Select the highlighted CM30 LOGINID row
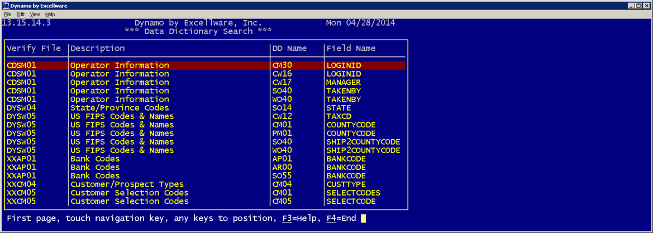This screenshot has height=233, width=653. pos(206,65)
